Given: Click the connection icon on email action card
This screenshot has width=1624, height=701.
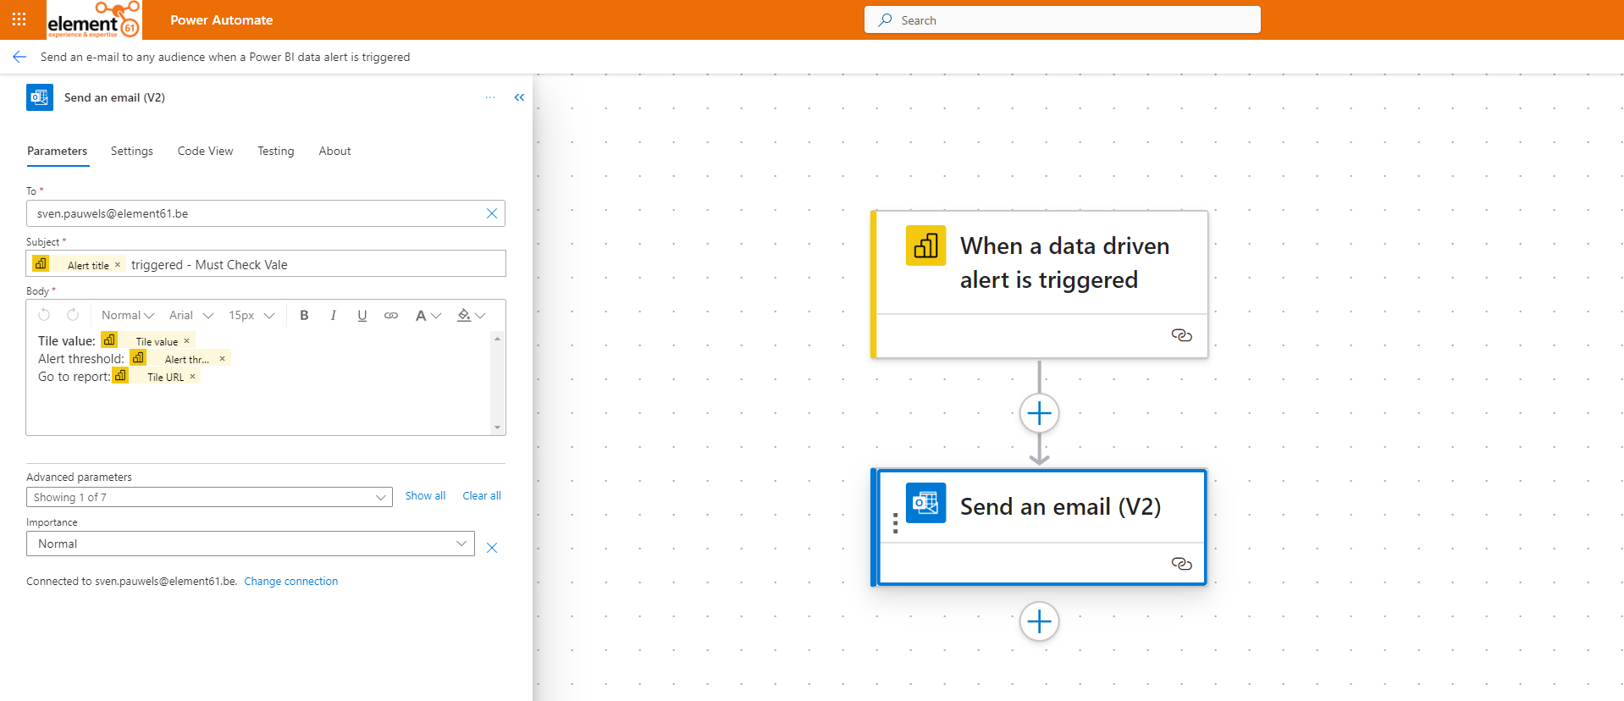Looking at the screenshot, I should [1181, 564].
